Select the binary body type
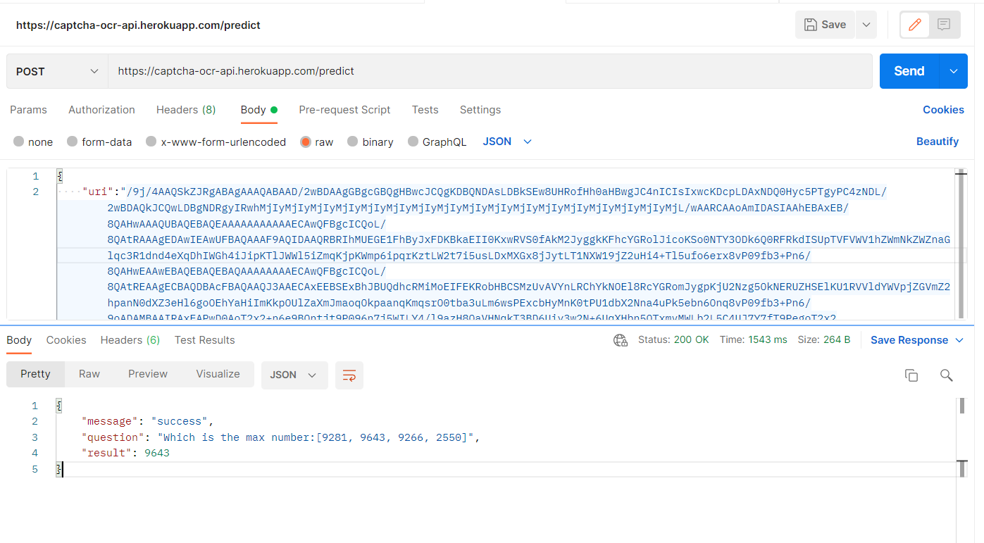The image size is (984, 543). (370, 142)
